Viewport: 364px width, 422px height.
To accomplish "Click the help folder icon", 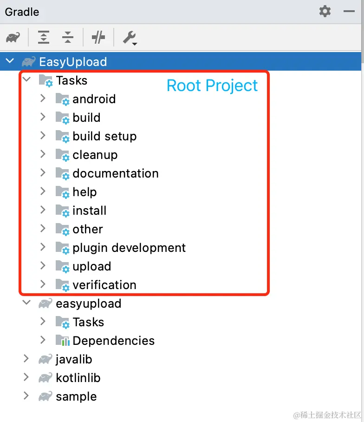I will (x=62, y=192).
